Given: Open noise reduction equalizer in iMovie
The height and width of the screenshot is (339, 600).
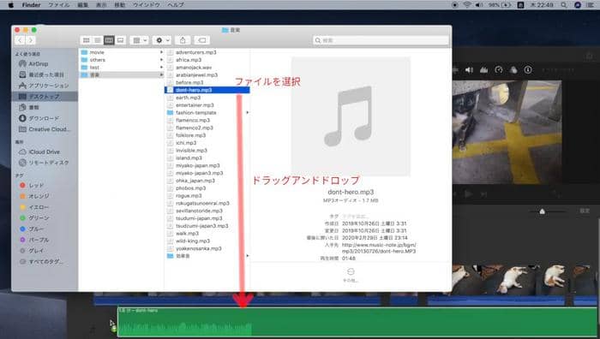Looking at the screenshot, I should point(484,70).
